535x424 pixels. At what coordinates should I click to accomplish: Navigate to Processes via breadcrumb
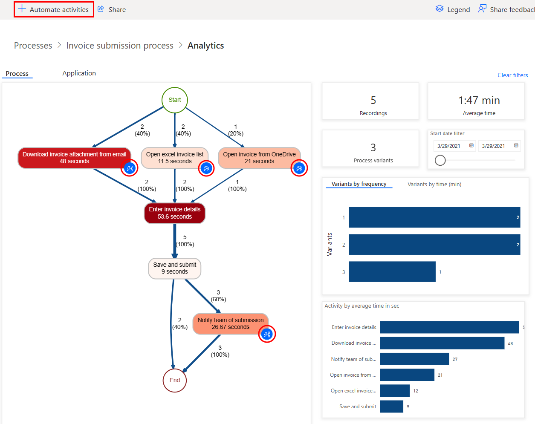point(33,45)
